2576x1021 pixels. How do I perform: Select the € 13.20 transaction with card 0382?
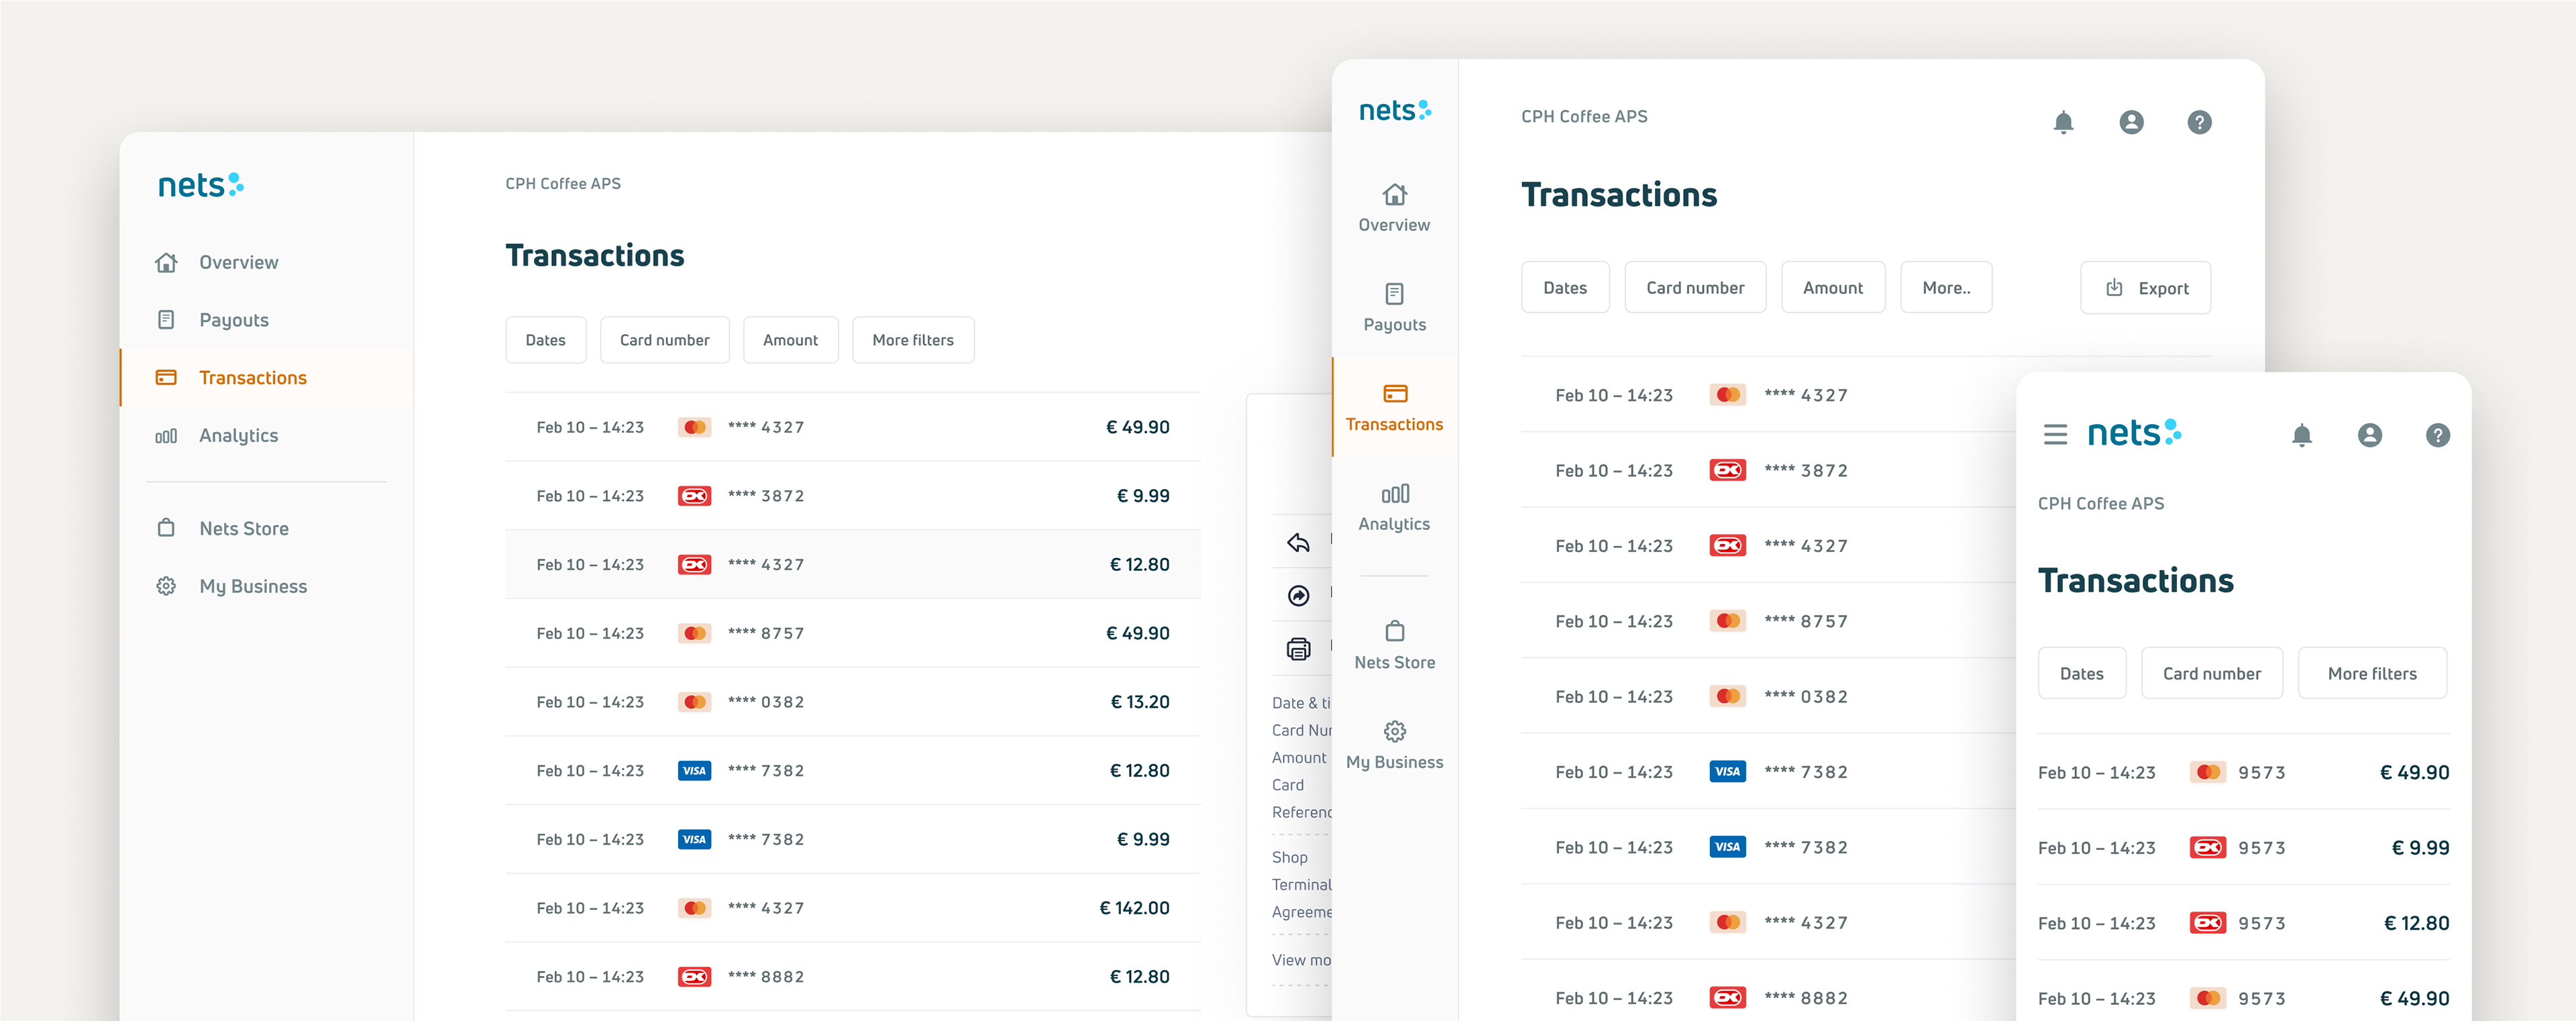(x=853, y=702)
